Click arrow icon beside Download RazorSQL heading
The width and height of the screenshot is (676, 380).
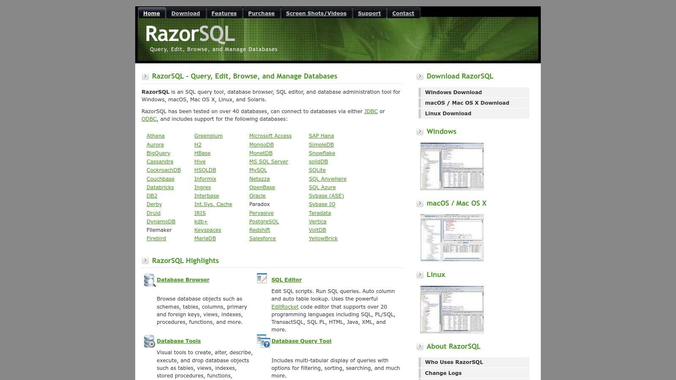coord(420,76)
